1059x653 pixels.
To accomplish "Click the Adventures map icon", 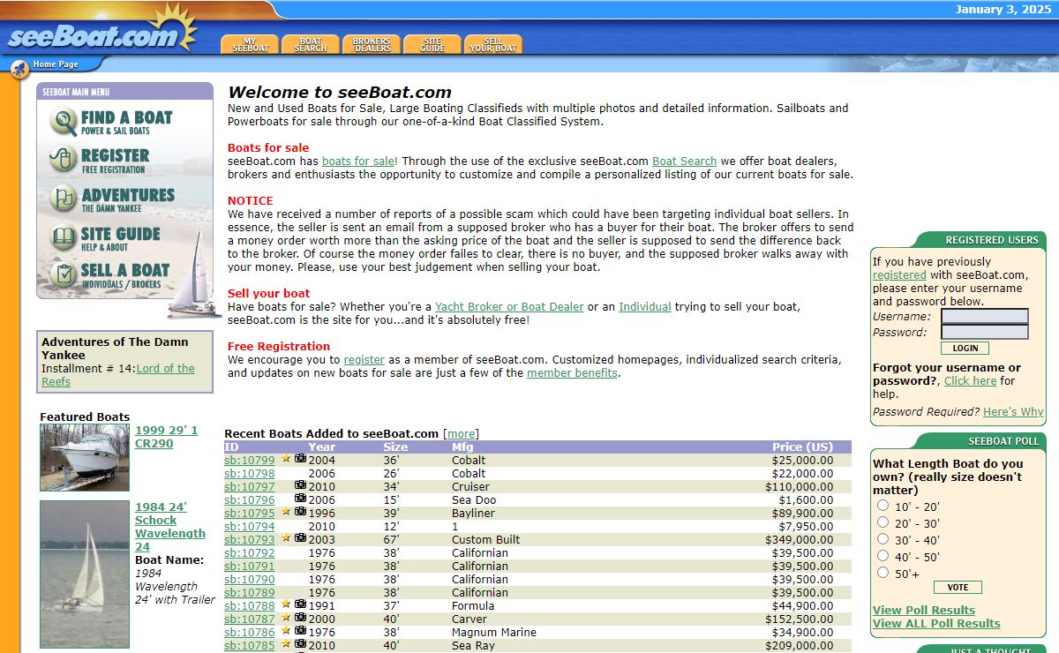I will [64, 199].
